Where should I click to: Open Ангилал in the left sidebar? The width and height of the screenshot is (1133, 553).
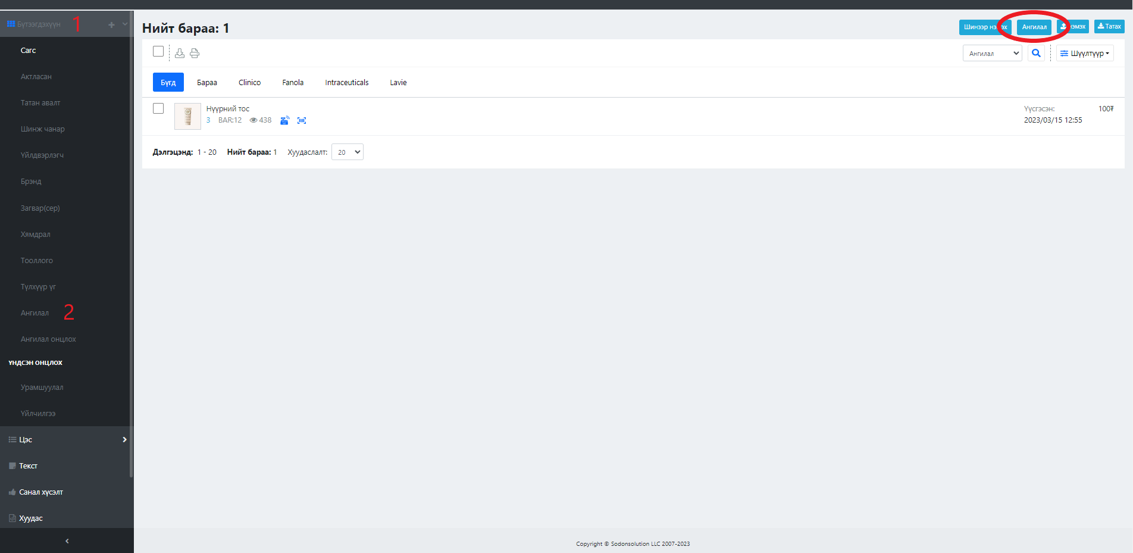coord(35,313)
